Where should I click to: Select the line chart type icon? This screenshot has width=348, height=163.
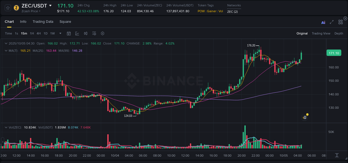point(77,33)
